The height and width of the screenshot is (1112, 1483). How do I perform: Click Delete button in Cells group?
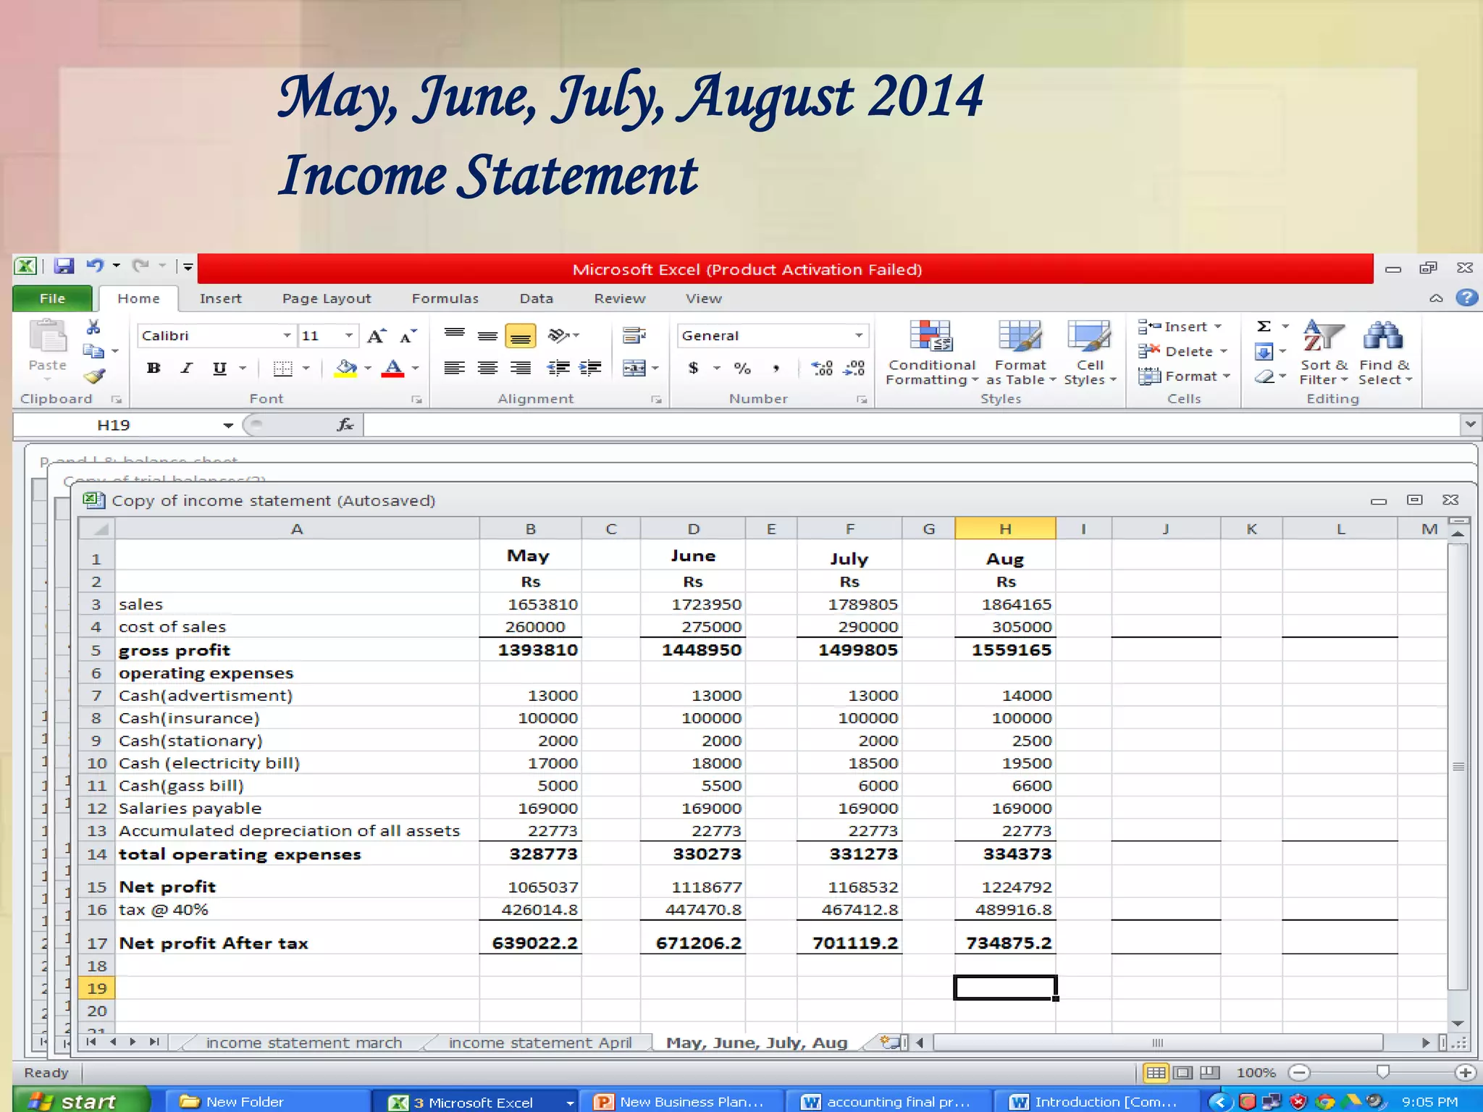point(1183,352)
